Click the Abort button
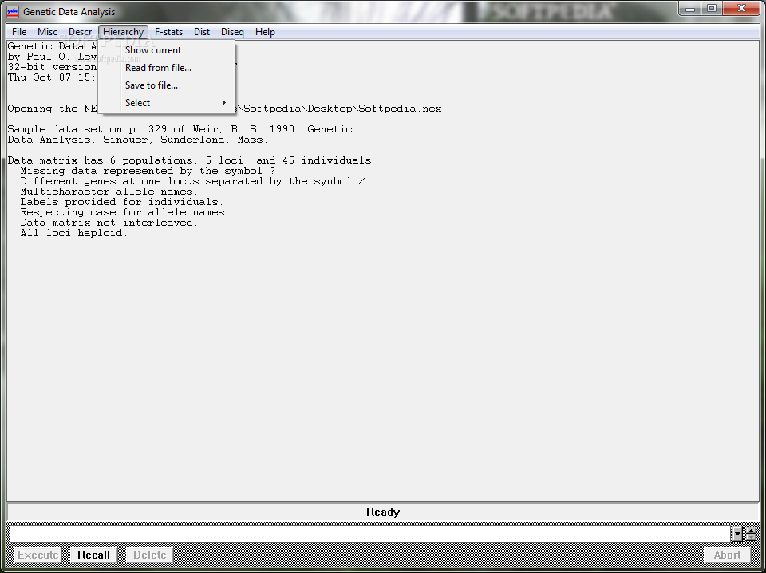Screen dimensions: 766x573 click(x=727, y=555)
